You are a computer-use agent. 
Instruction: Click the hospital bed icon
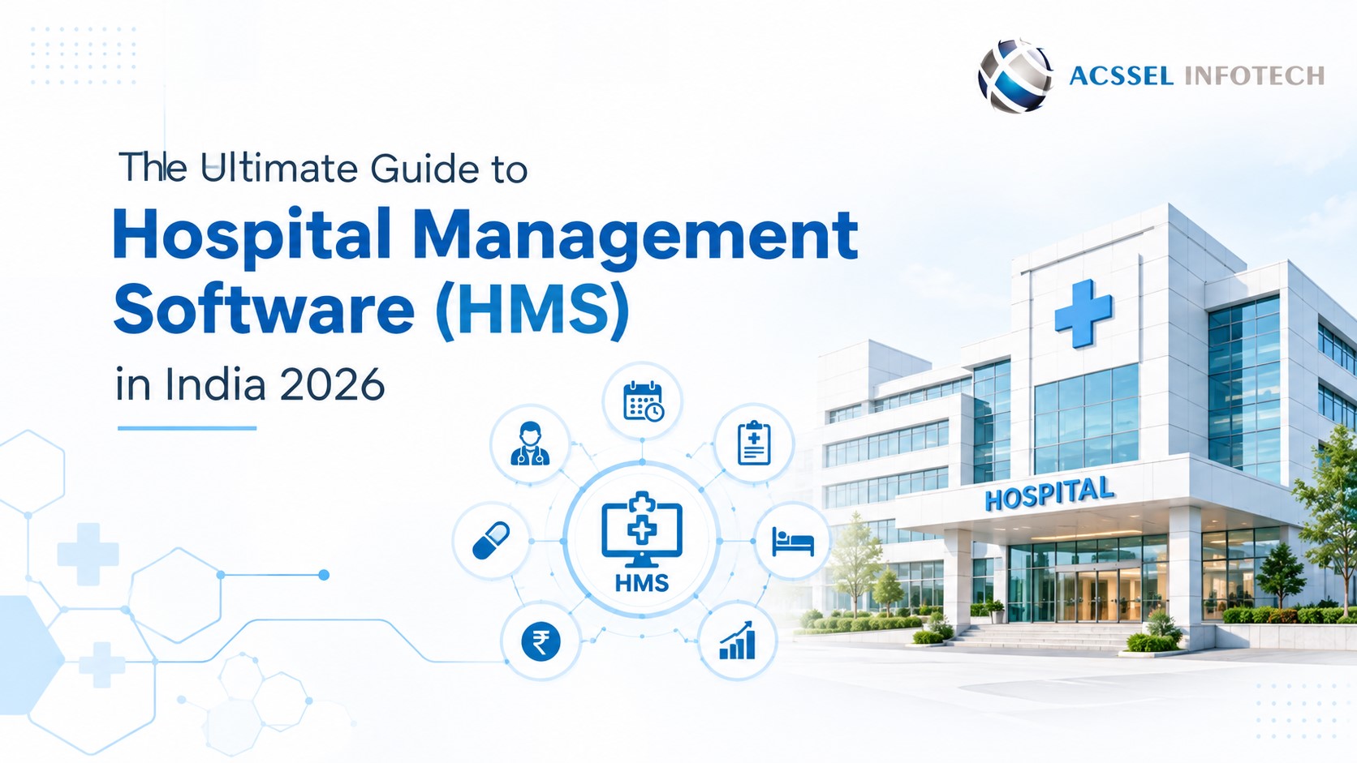793,541
